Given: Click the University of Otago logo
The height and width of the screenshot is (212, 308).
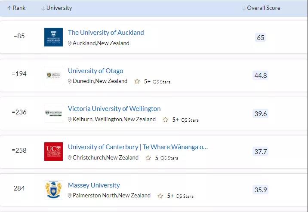Looking at the screenshot, I should coord(53,75).
